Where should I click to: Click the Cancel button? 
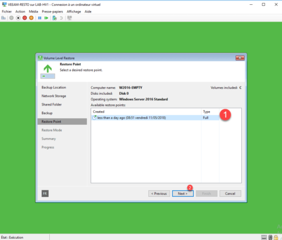[x=230, y=194]
